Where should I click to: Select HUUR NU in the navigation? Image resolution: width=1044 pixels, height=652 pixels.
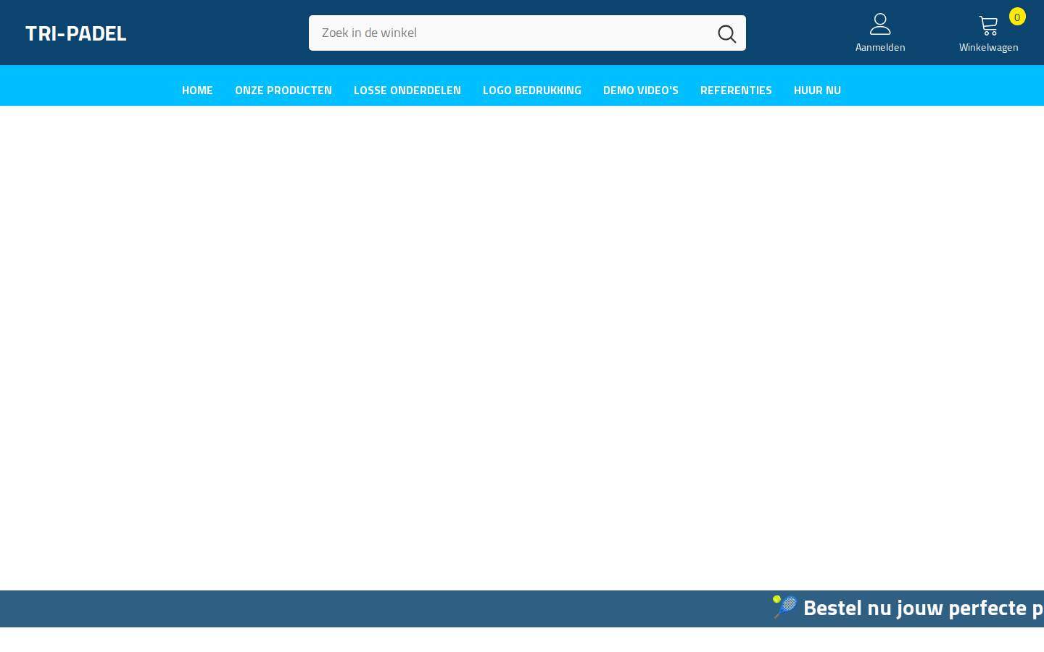[817, 90]
